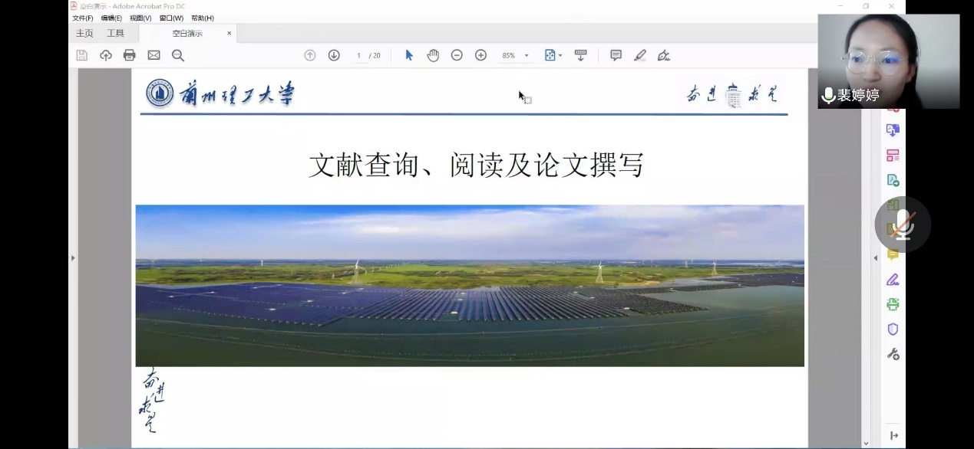Zoom out with minus icon
The width and height of the screenshot is (974, 449).
click(x=457, y=55)
